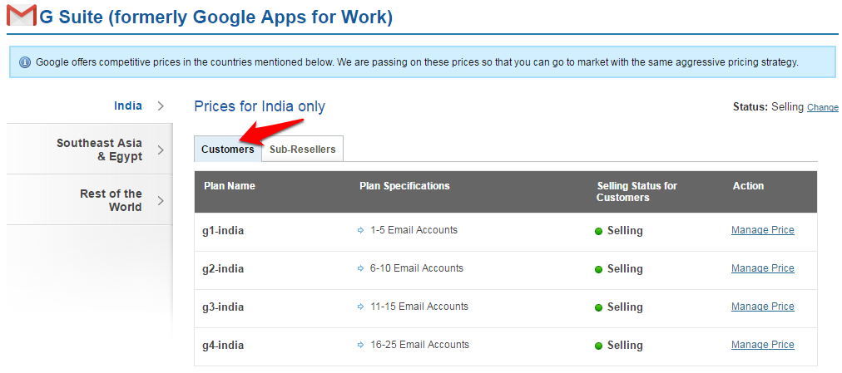Screen dimensions: 842x373
Task: Click the green status dot for g2-india
Action: (599, 269)
